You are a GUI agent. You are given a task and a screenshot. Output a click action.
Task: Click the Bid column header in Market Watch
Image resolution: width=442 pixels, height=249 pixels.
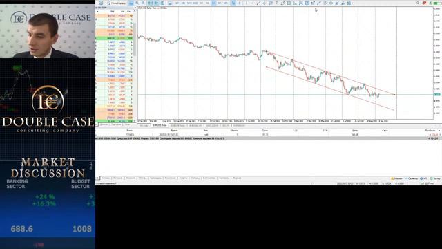coord(112,11)
